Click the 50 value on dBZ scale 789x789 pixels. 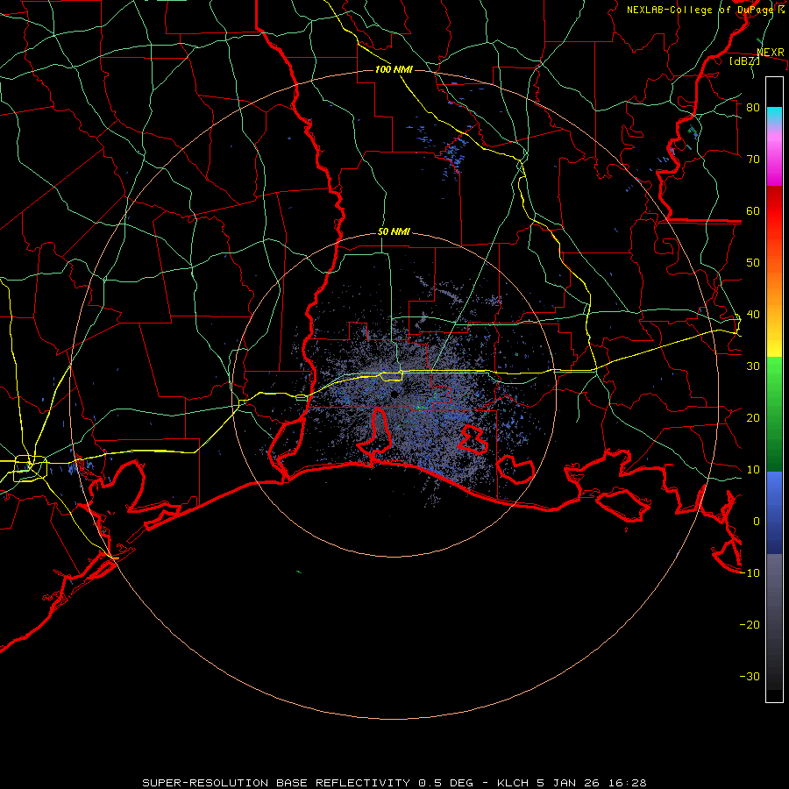tap(753, 263)
